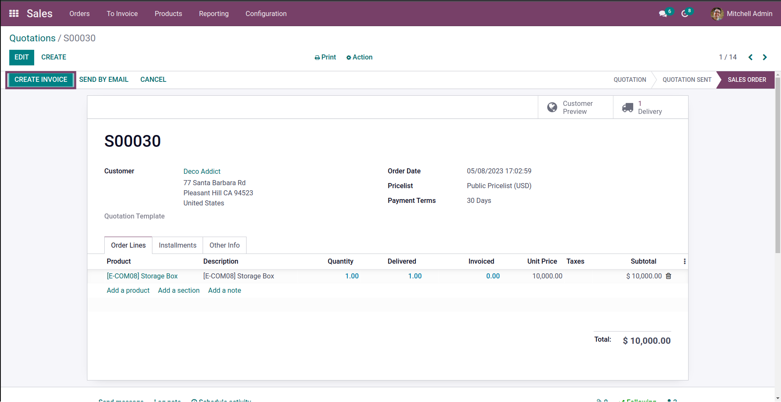This screenshot has width=781, height=402.
Task: Go to the next record arrow
Action: 765,57
